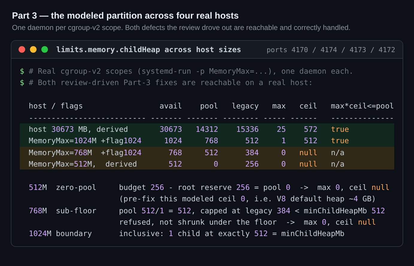Click avail value 30673 in the host row

click(171, 129)
